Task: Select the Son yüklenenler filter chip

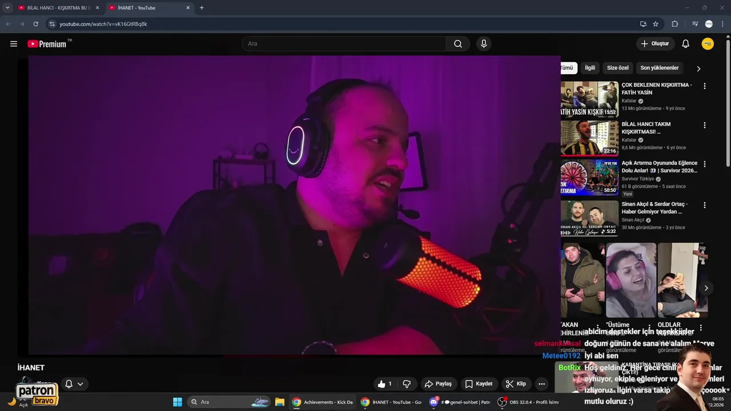Action: [x=660, y=68]
